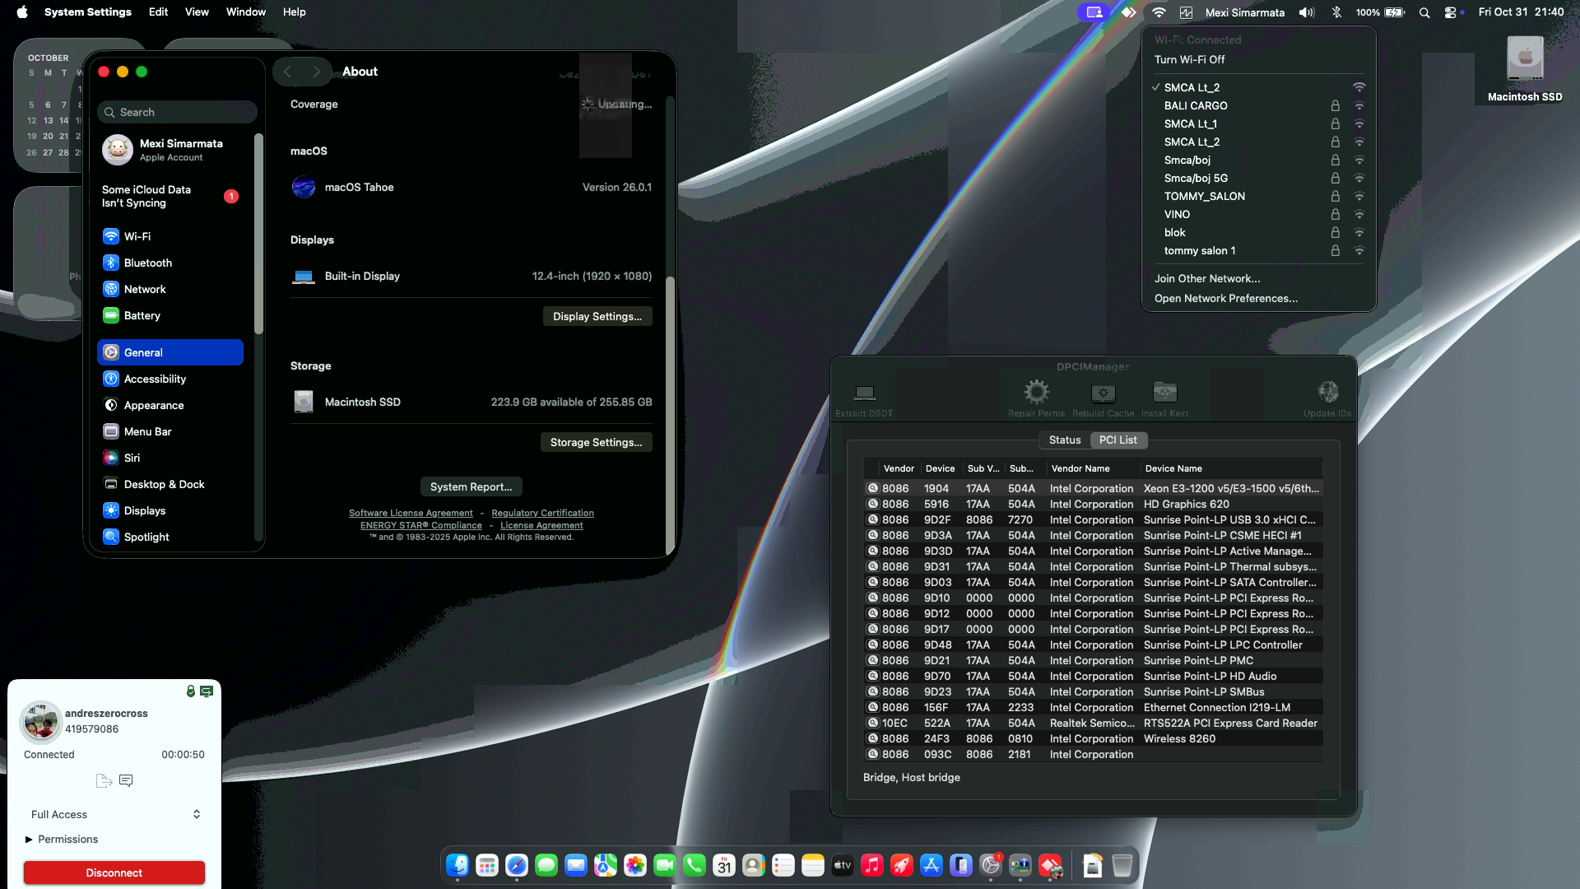The width and height of the screenshot is (1580, 889).
Task: Open Trash in the Dock
Action: [1122, 865]
